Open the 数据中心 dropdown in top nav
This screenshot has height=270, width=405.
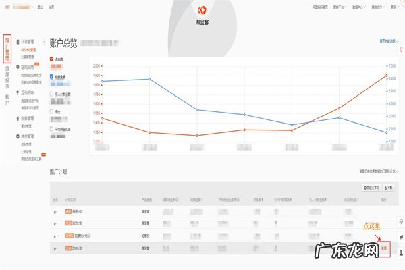[359, 7]
